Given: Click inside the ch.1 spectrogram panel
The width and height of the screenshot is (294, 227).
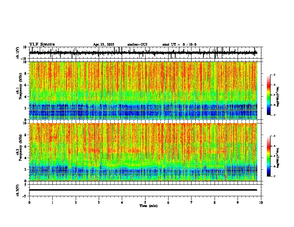Looking at the screenshot, I should 143,91.
